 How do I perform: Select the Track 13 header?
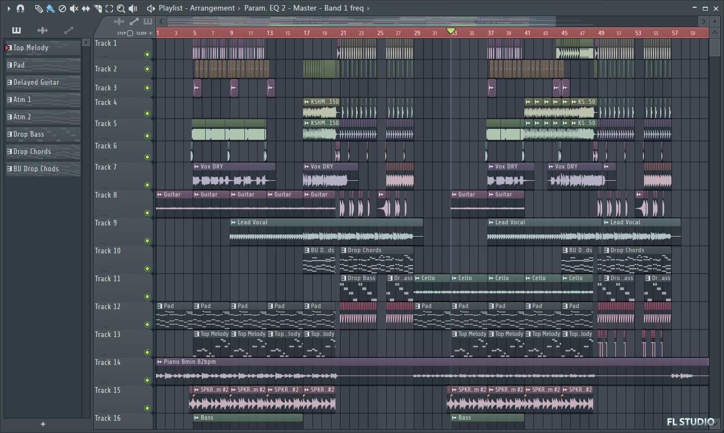pyautogui.click(x=124, y=343)
